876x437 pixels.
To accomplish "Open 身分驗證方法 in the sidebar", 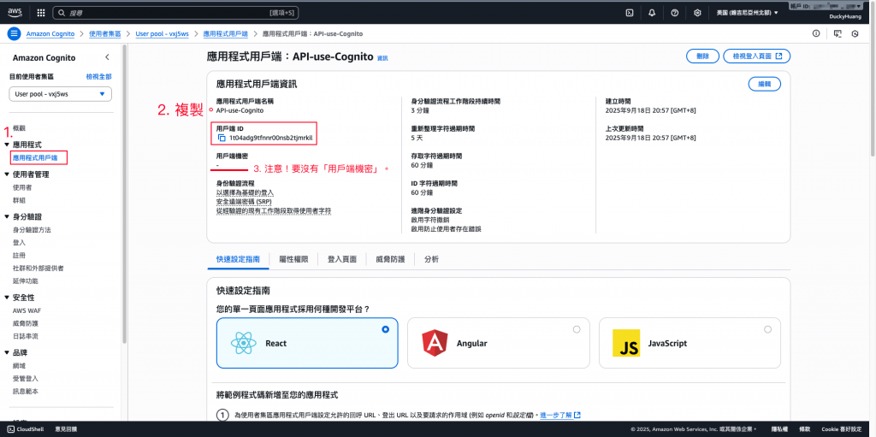I will pyautogui.click(x=32, y=230).
